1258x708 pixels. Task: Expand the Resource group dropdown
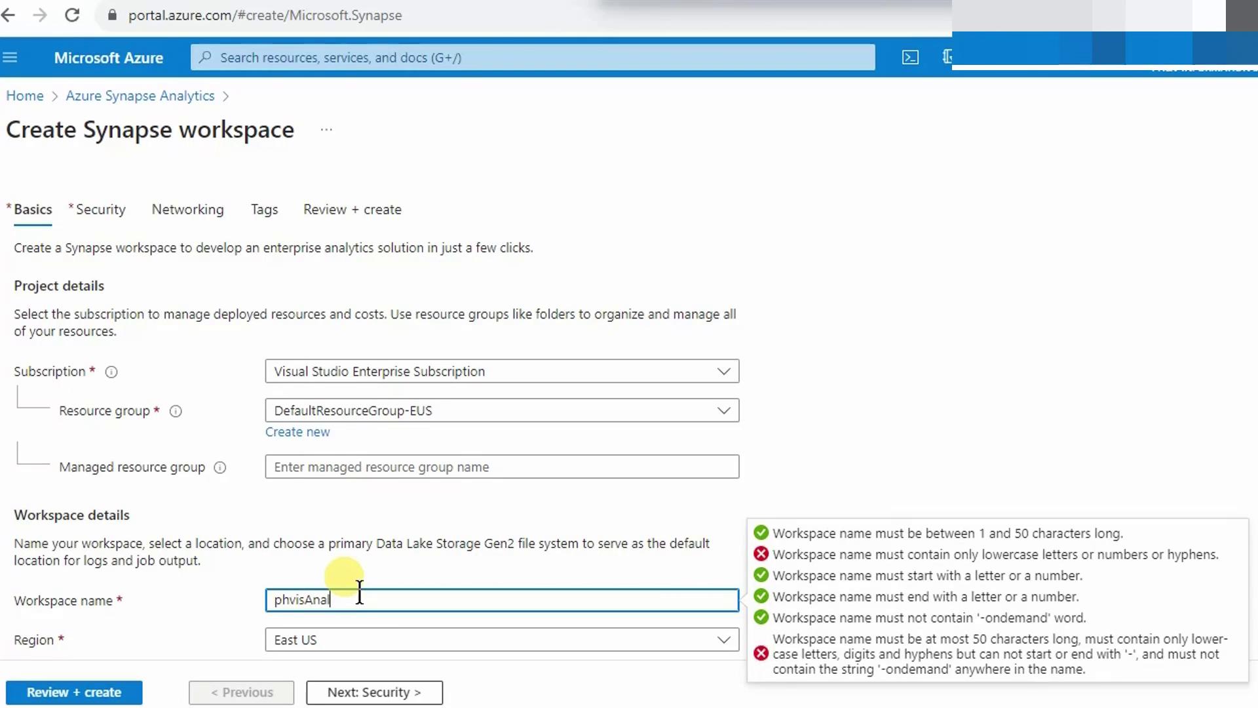(501, 411)
